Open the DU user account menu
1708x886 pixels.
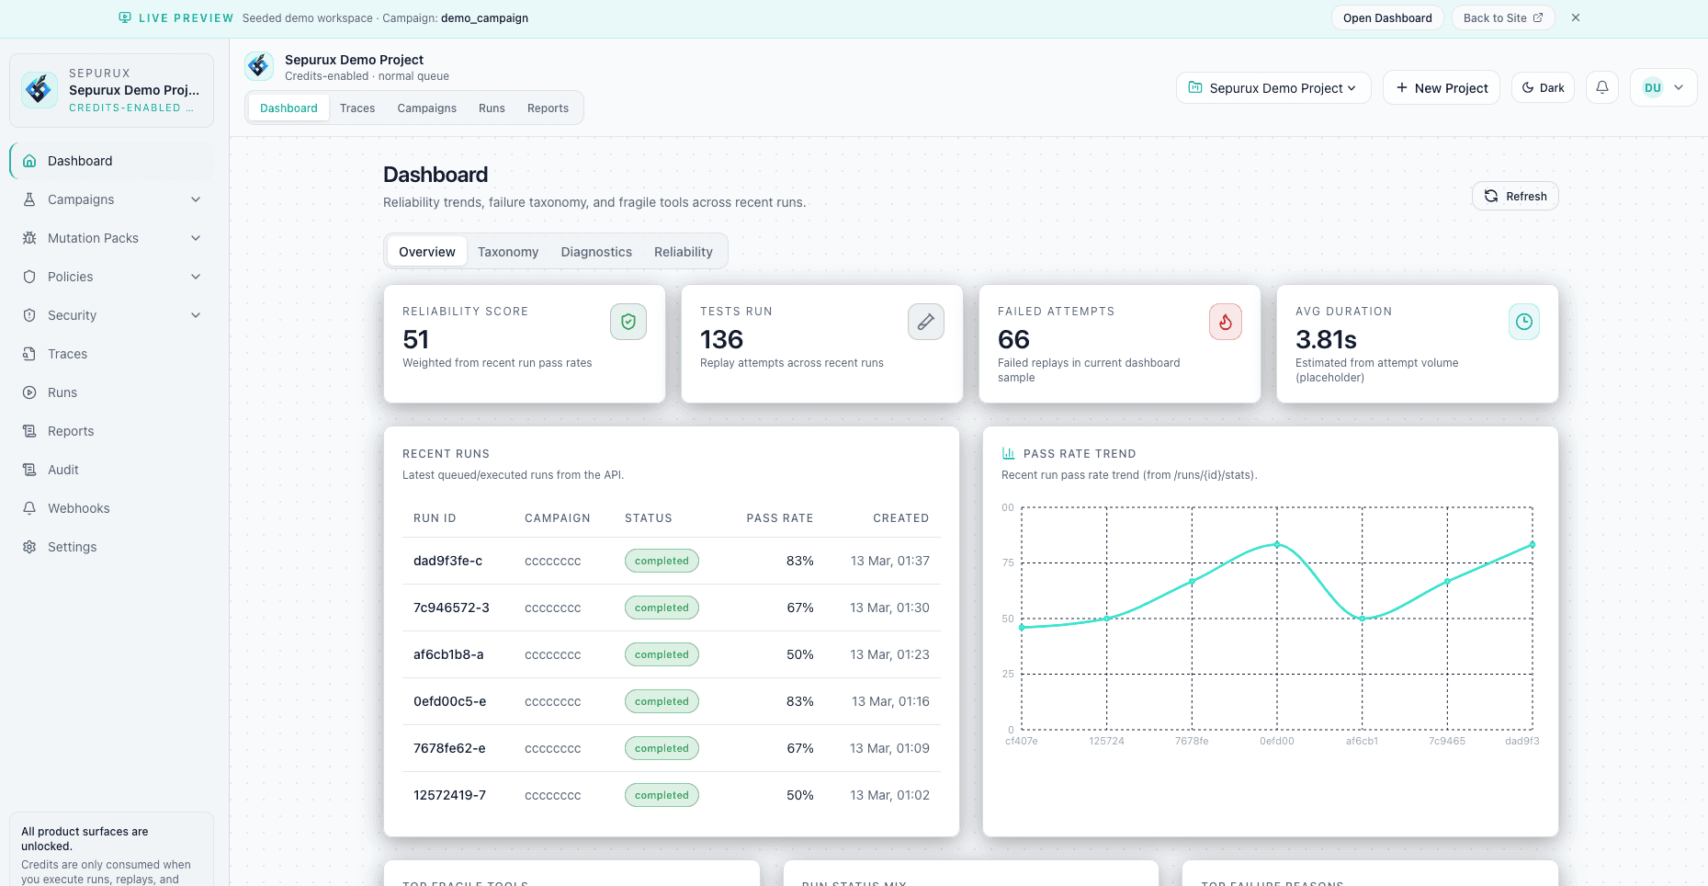coord(1663,87)
